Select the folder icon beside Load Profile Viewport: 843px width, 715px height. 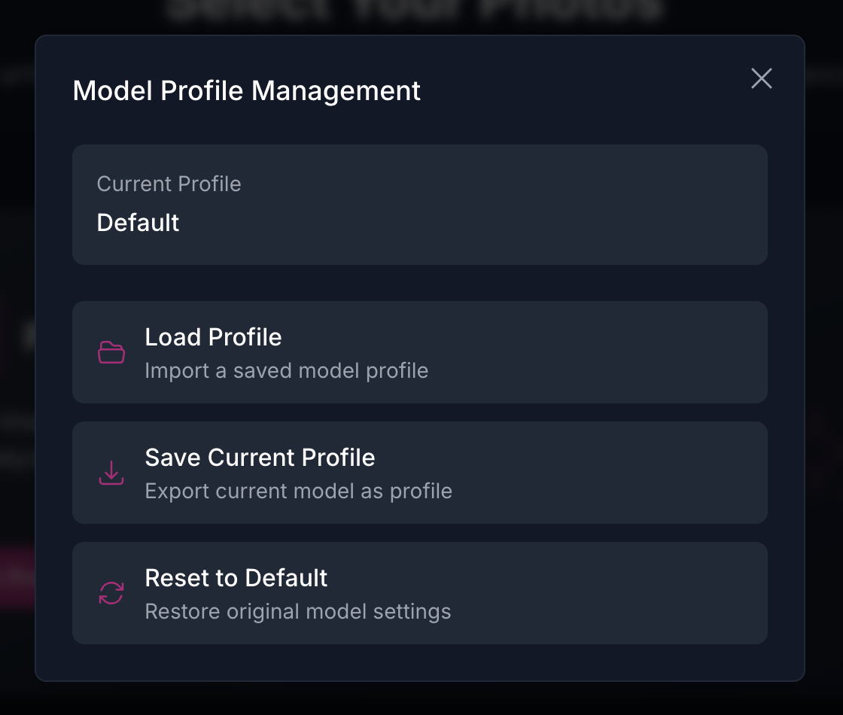tap(111, 351)
